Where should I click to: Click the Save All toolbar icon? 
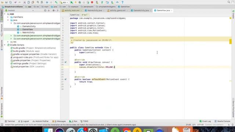6,2
